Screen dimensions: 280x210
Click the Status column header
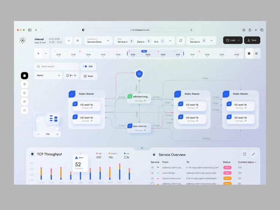pos(227,162)
